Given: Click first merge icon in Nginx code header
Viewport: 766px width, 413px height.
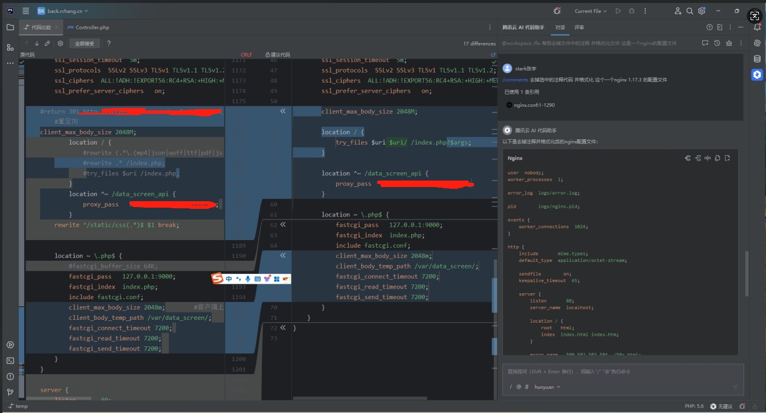Looking at the screenshot, I should (687, 158).
